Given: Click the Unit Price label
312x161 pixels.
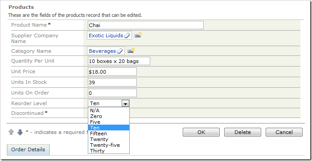Looking at the screenshot, I should pyautogui.click(x=23, y=71).
